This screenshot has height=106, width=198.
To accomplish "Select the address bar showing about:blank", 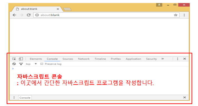I will 106,15.
